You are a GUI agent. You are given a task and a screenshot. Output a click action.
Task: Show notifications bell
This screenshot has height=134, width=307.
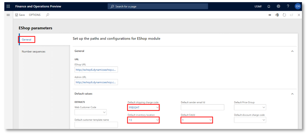[x=269, y=6]
